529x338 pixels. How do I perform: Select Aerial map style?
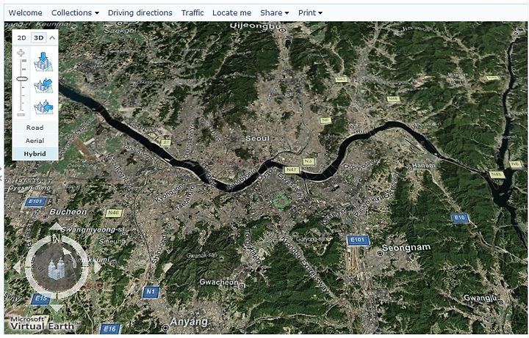pyautogui.click(x=35, y=141)
